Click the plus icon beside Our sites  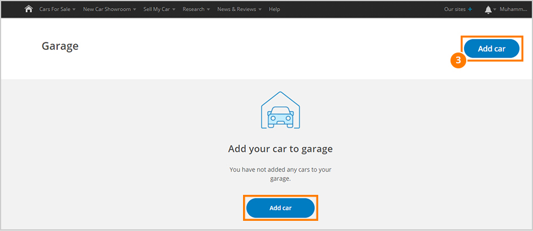click(x=470, y=10)
